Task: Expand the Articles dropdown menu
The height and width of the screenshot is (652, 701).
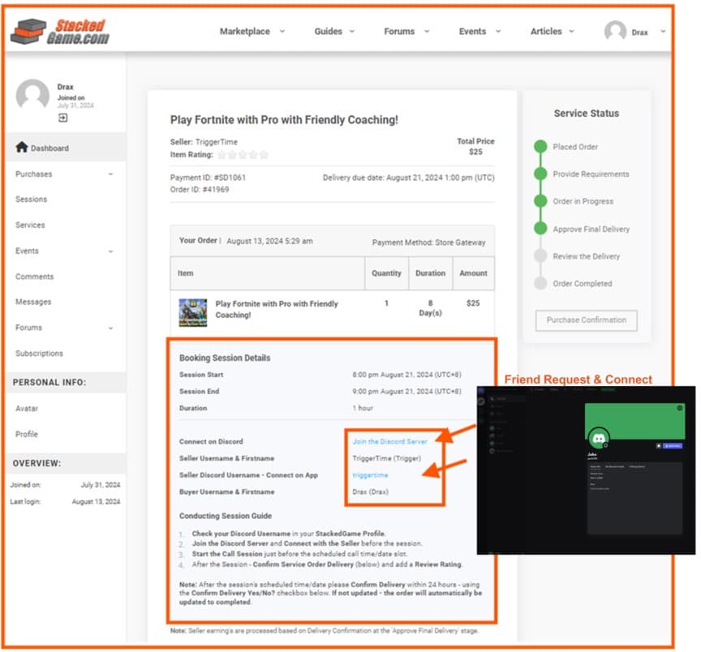Action: pyautogui.click(x=571, y=32)
